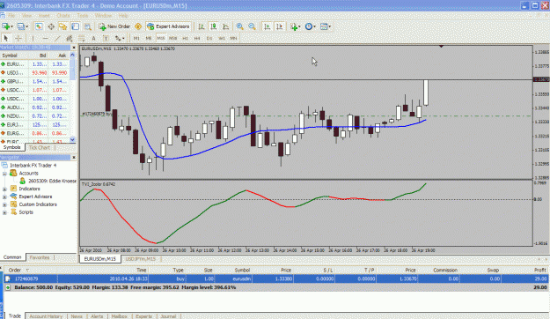Click the Profit column header
The height and width of the screenshot is (319, 550).
(540, 271)
